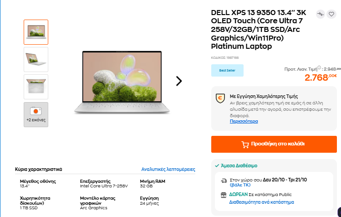
Task: Add laptop to wishlist via heart icon
Action: (x=331, y=14)
